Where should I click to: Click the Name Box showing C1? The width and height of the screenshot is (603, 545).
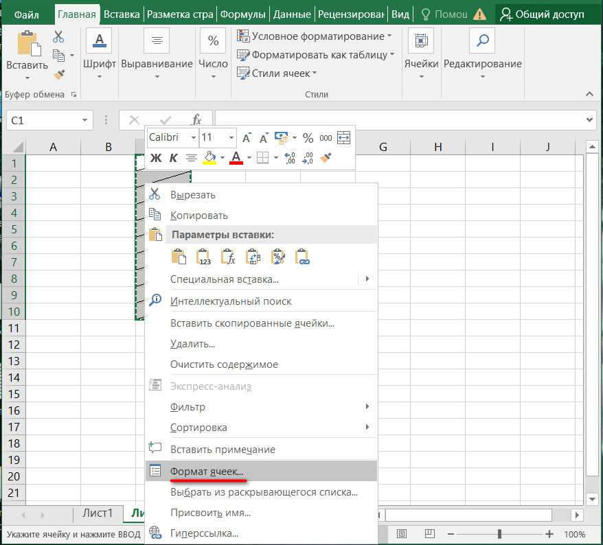coord(41,120)
